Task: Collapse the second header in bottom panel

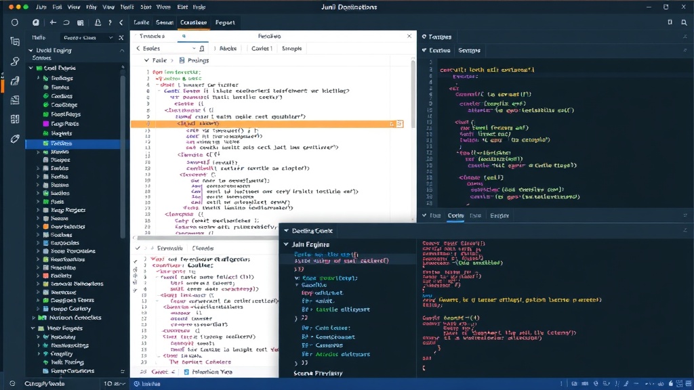Action: tap(287, 244)
